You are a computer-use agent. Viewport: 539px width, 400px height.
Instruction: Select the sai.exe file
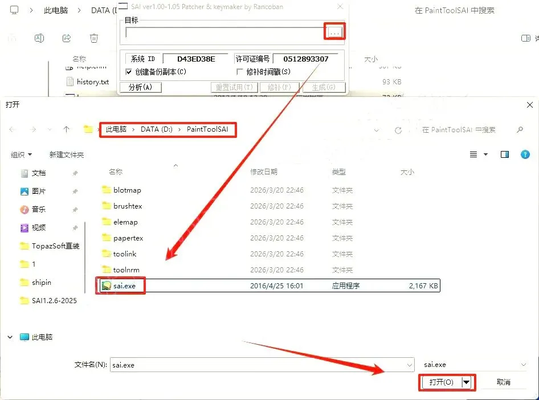(x=270, y=285)
